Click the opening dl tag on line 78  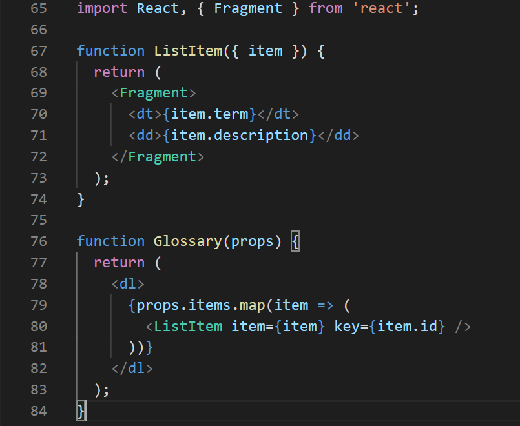127,283
